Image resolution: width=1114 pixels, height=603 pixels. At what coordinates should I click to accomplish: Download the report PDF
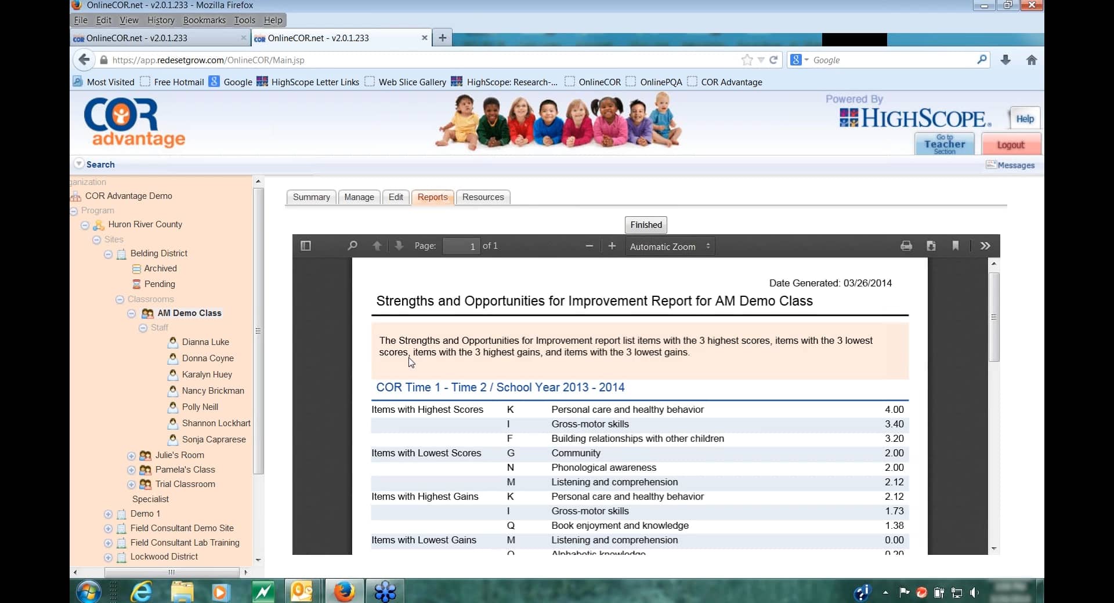pos(931,246)
